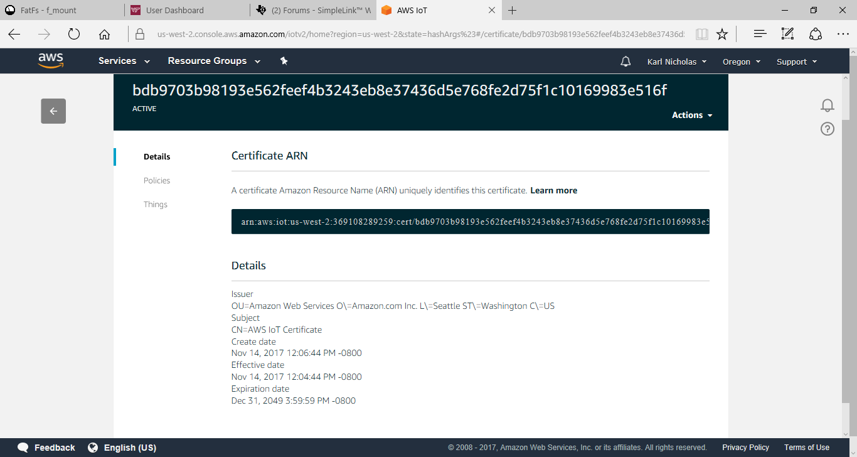The image size is (857, 457).
Task: Open the Services dropdown menu
Action: click(x=124, y=61)
